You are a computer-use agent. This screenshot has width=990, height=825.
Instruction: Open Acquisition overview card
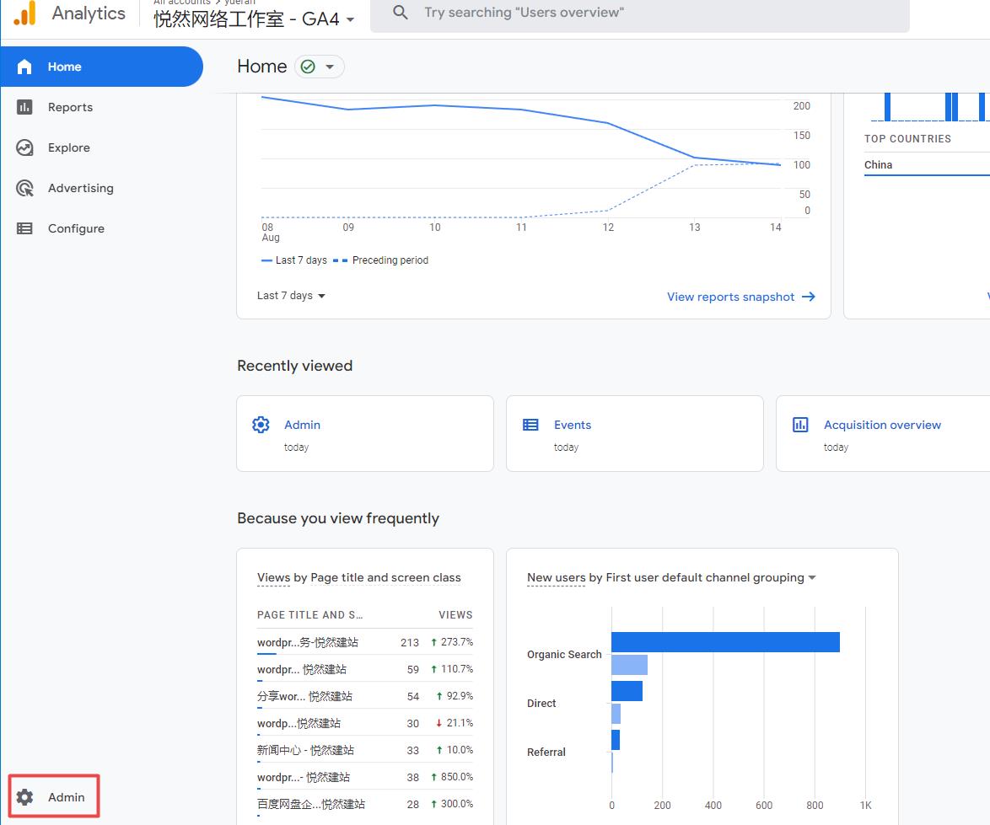point(883,433)
